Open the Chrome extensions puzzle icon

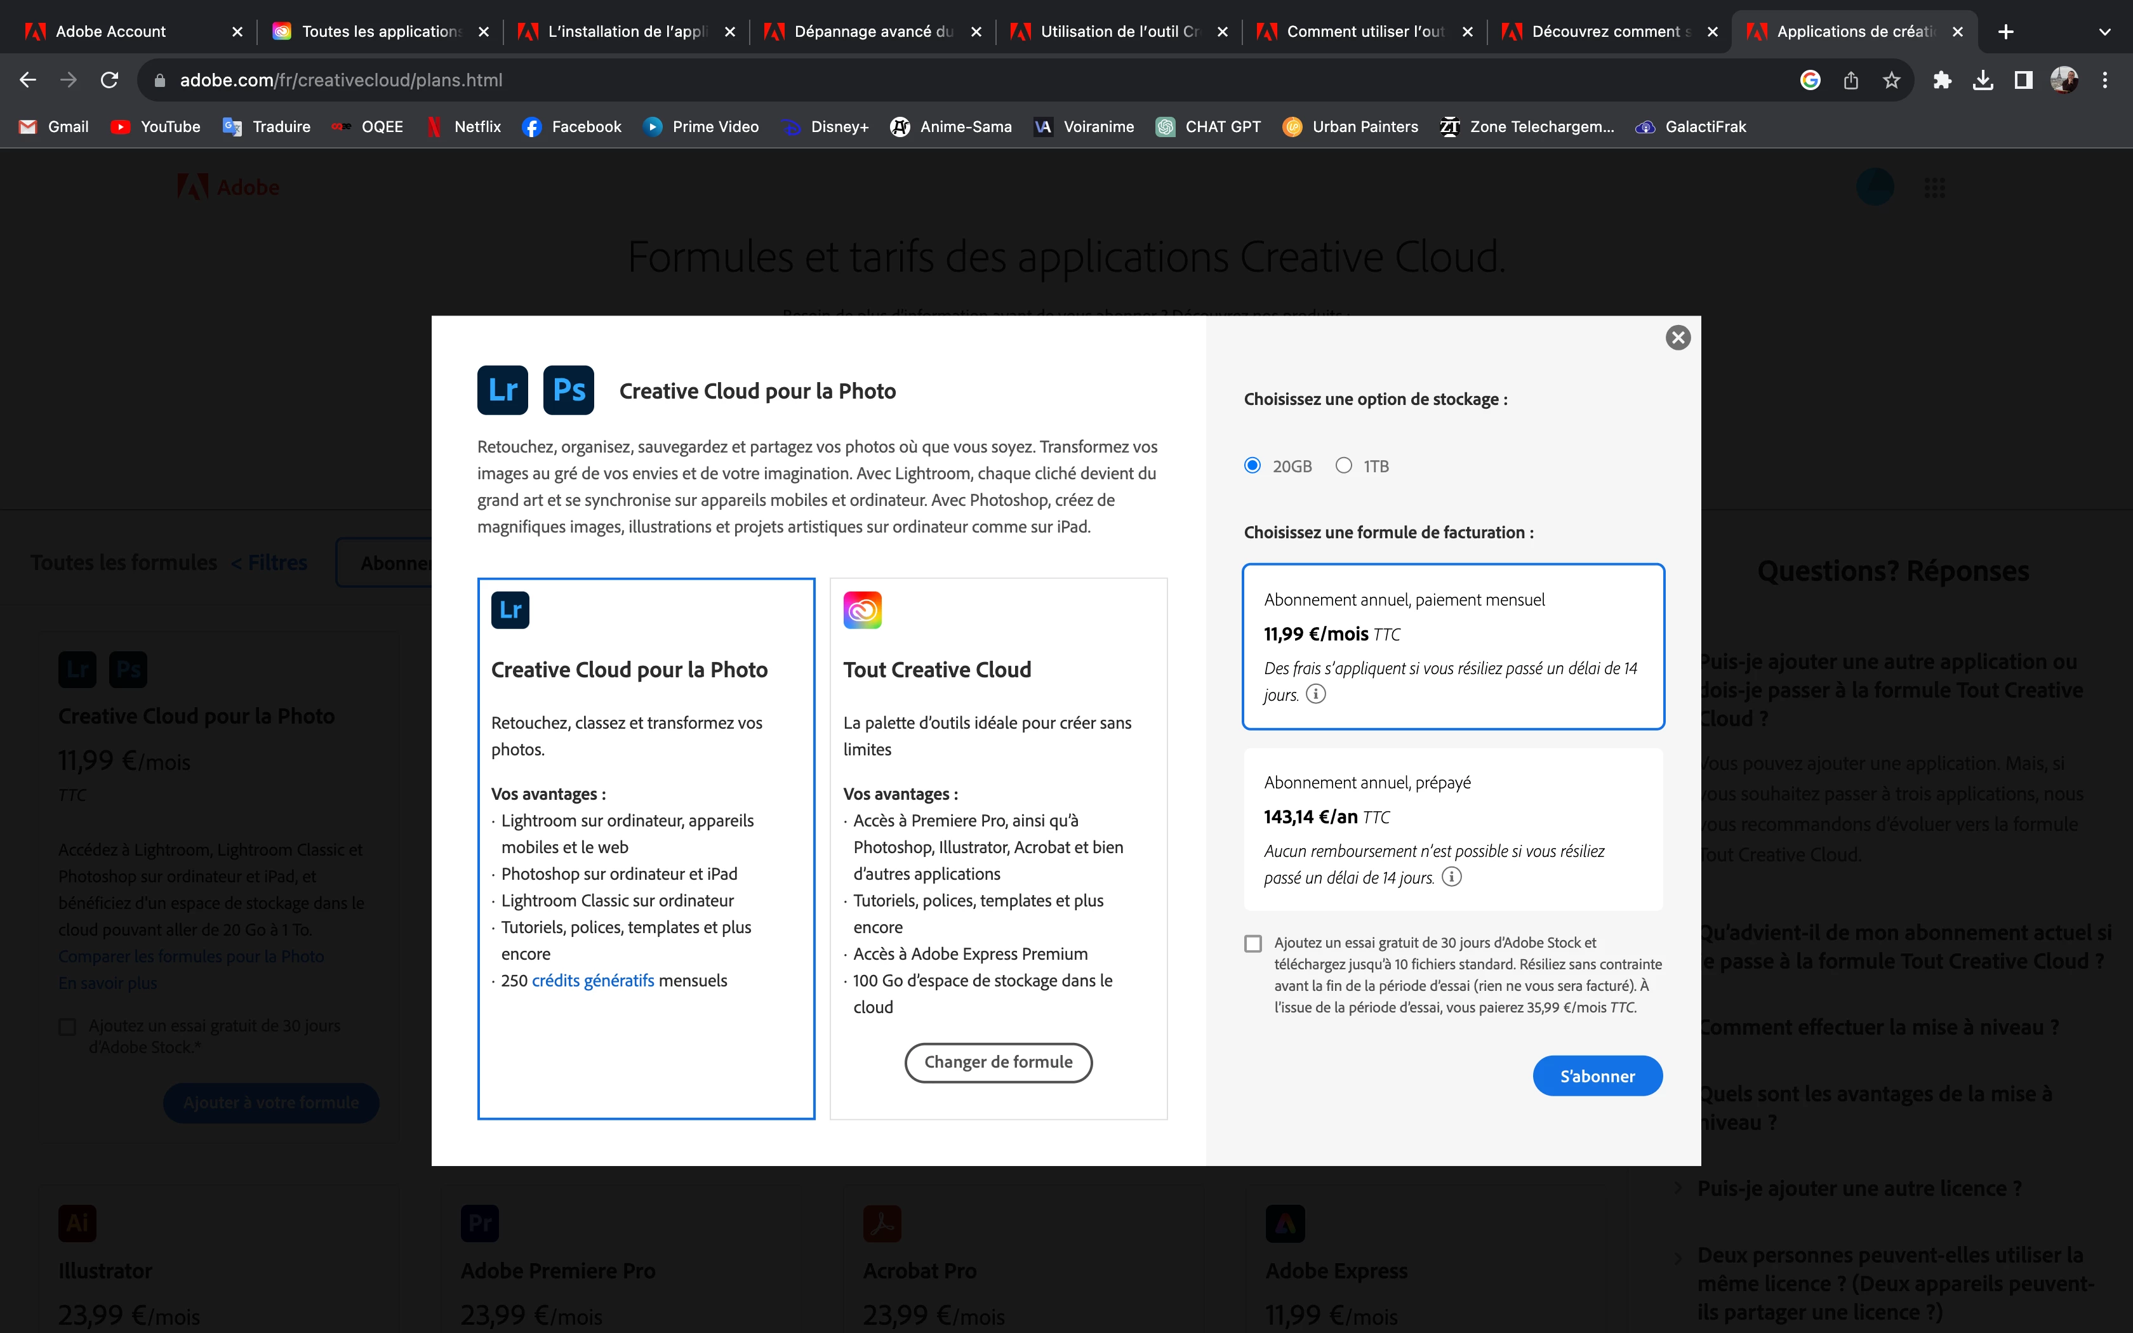pos(1942,80)
